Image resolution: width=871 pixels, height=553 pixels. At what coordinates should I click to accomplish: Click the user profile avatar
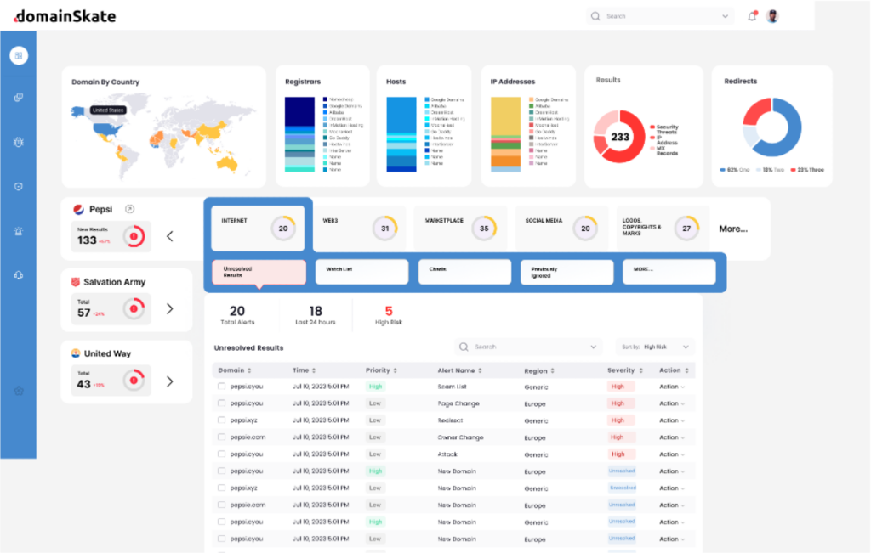point(772,16)
